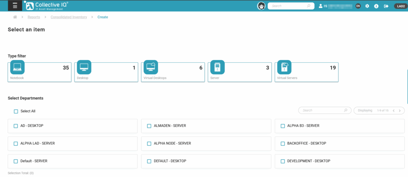Open the hamburger MENU button
The height and width of the screenshot is (177, 408).
tap(15, 6)
